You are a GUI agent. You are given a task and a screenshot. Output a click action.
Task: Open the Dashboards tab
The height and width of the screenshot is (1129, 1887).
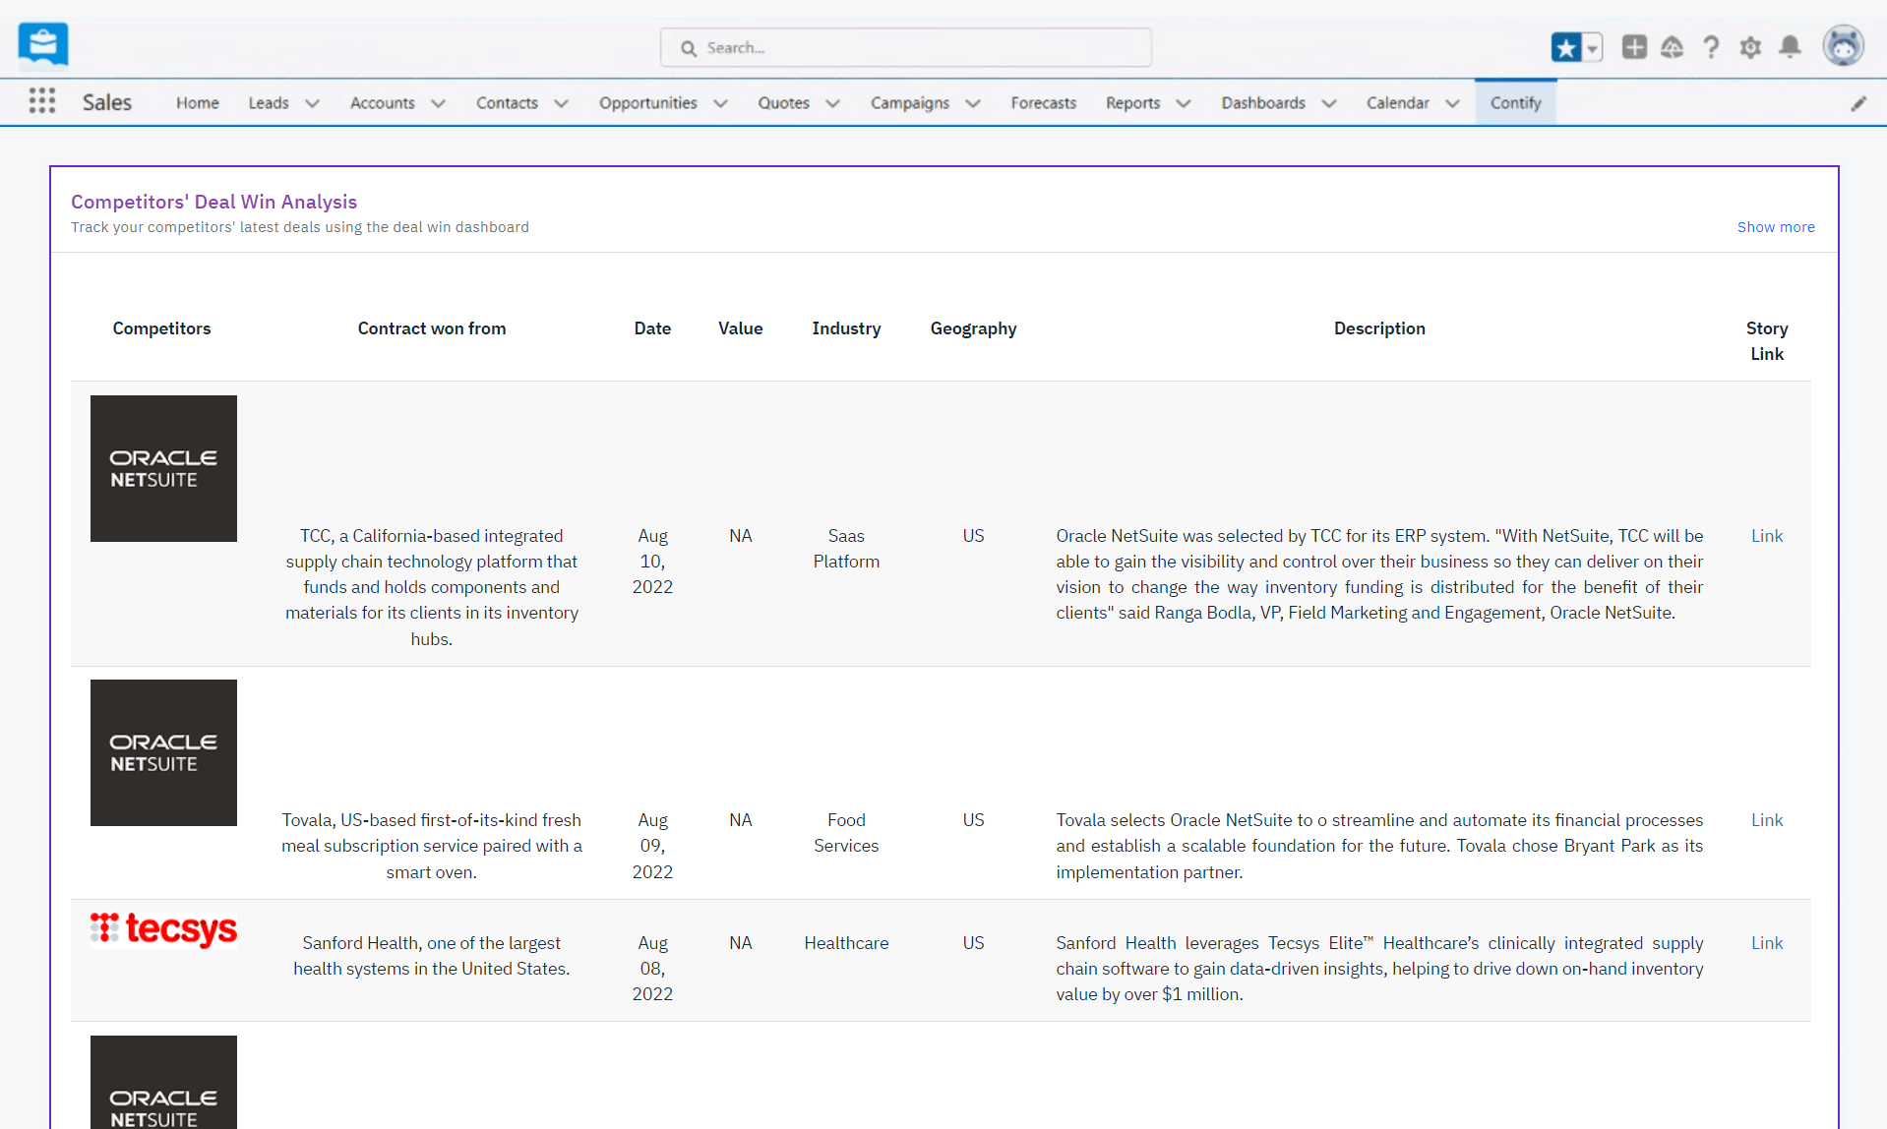pyautogui.click(x=1263, y=102)
